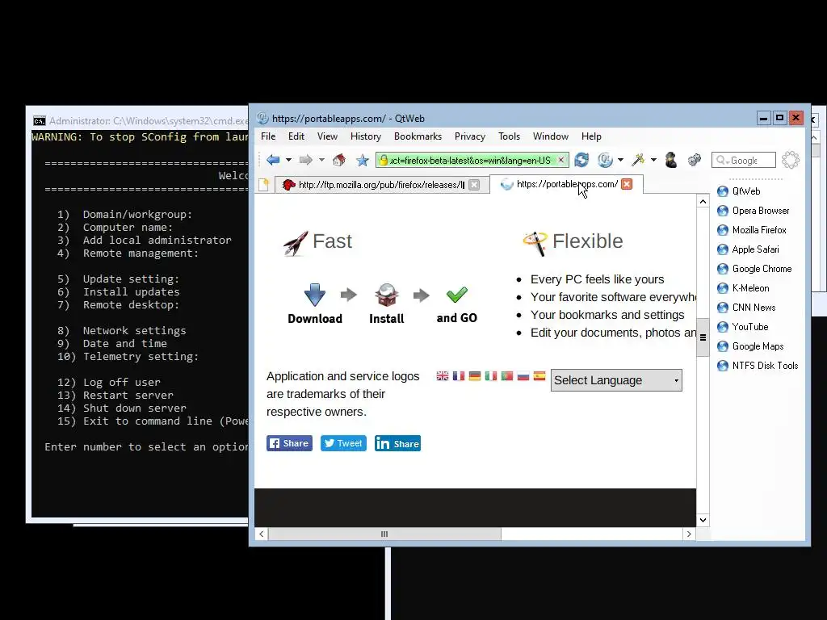
Task: Click the Facebook Share button
Action: pyautogui.click(x=289, y=443)
